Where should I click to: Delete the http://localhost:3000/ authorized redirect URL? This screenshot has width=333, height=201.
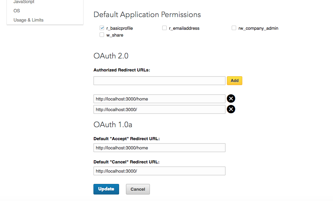231,109
